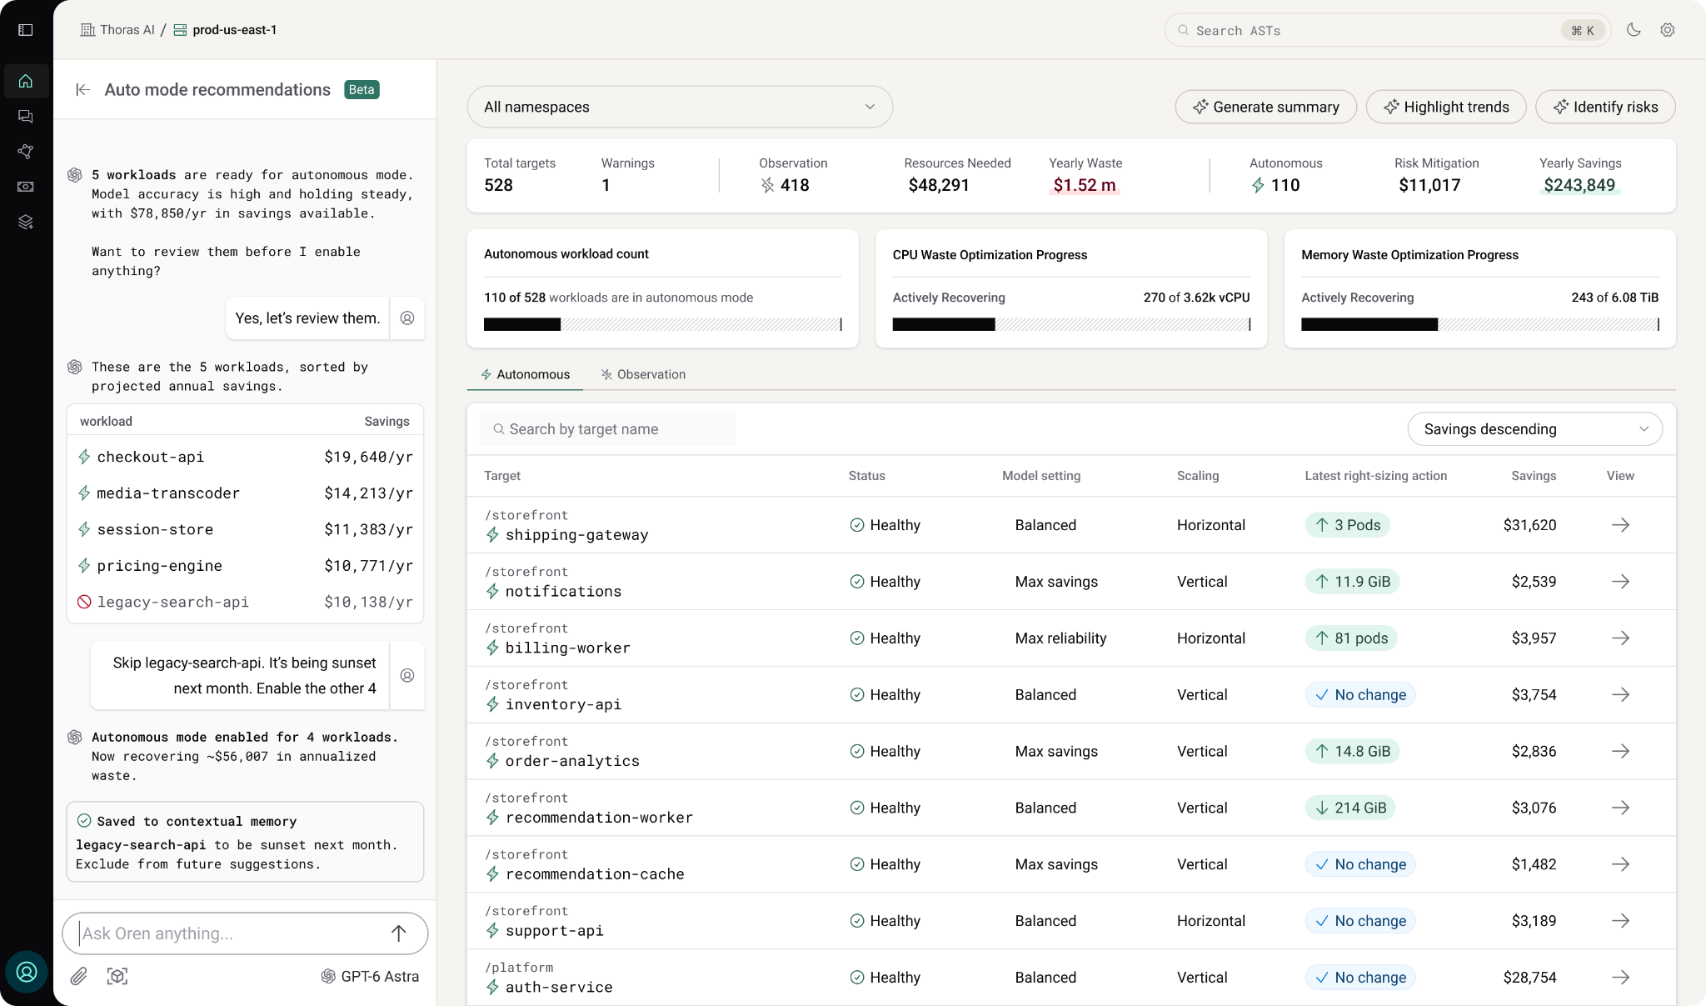Open the settings gear icon
1706x1006 pixels.
(1668, 30)
